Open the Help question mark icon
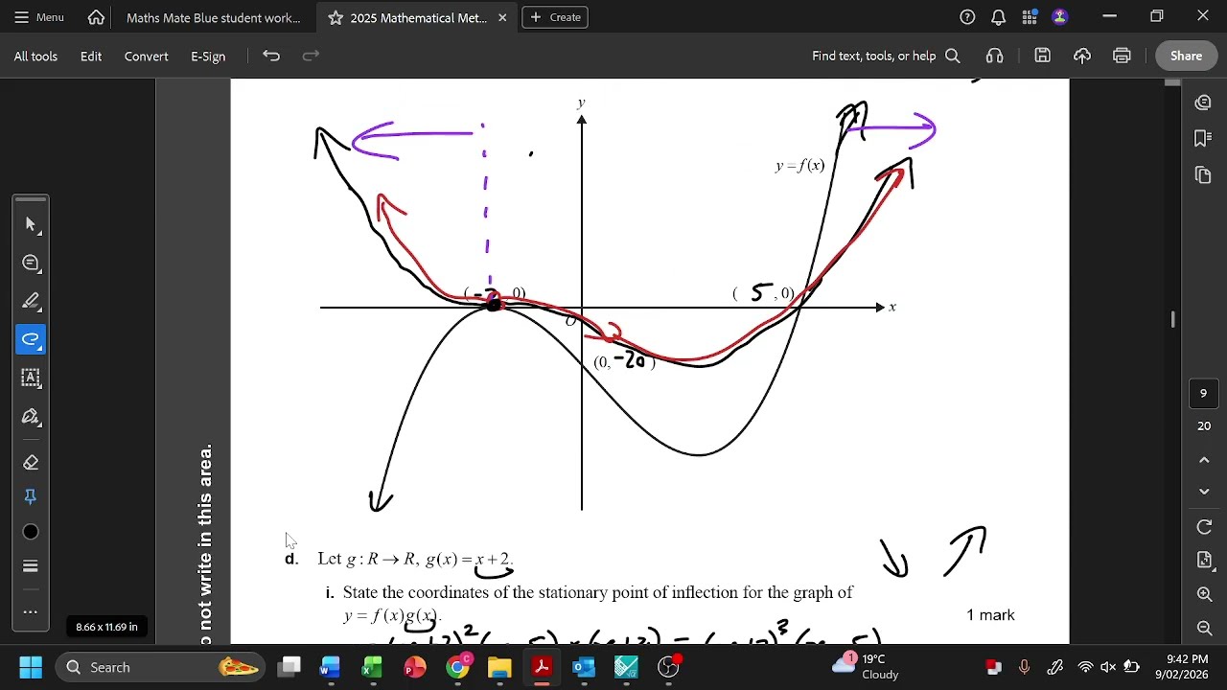The image size is (1227, 690). [967, 17]
